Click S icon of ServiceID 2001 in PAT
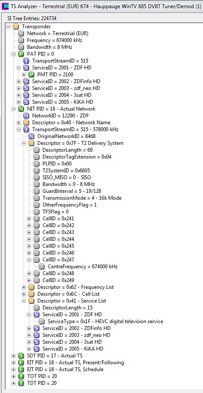This screenshot has height=393, width=203. (x=26, y=68)
